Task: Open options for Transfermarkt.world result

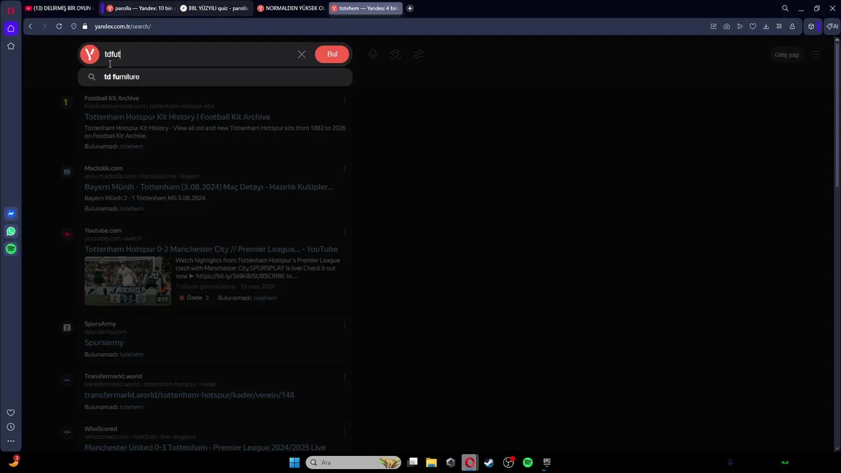Action: click(345, 377)
